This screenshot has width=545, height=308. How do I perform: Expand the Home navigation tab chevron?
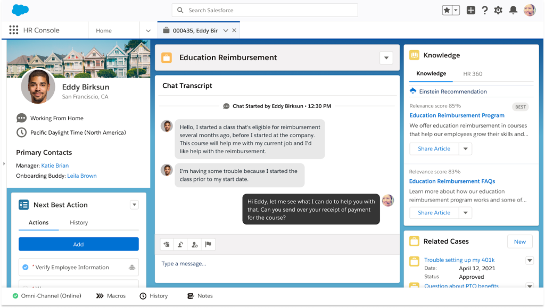[x=148, y=31]
